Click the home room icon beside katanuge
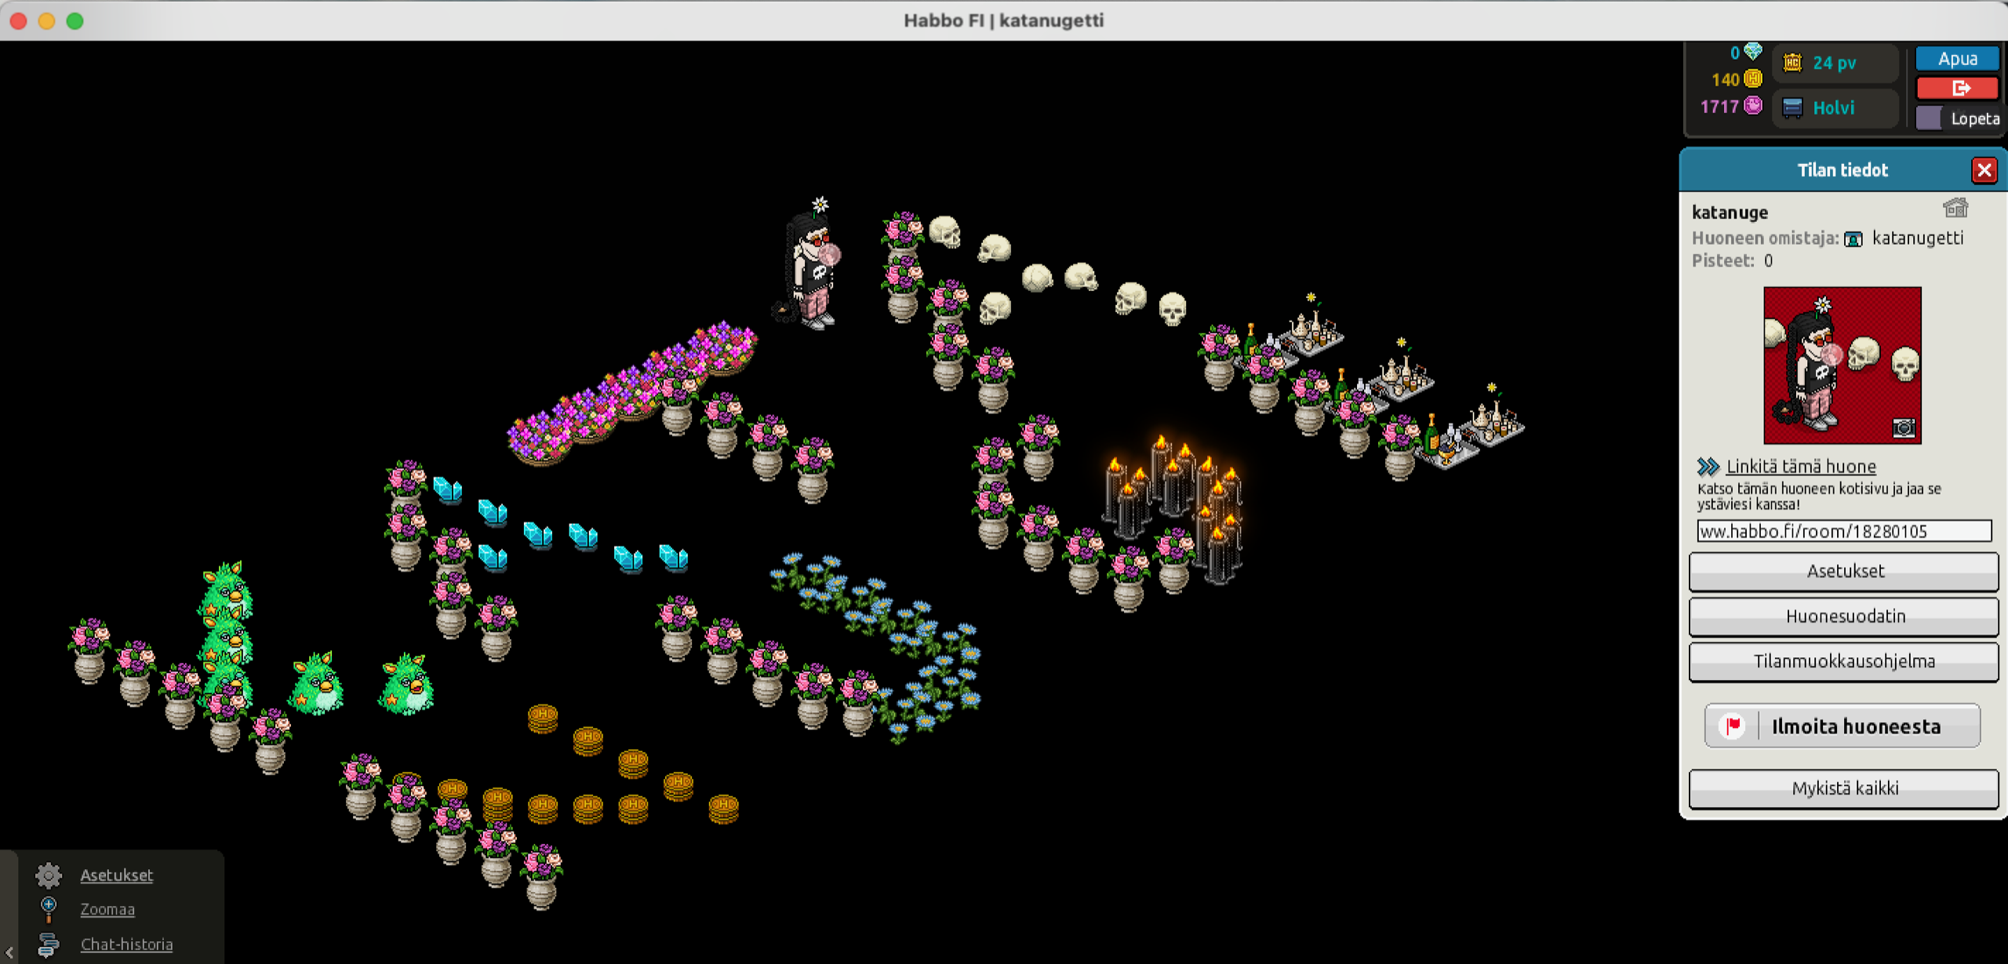 click(1955, 208)
